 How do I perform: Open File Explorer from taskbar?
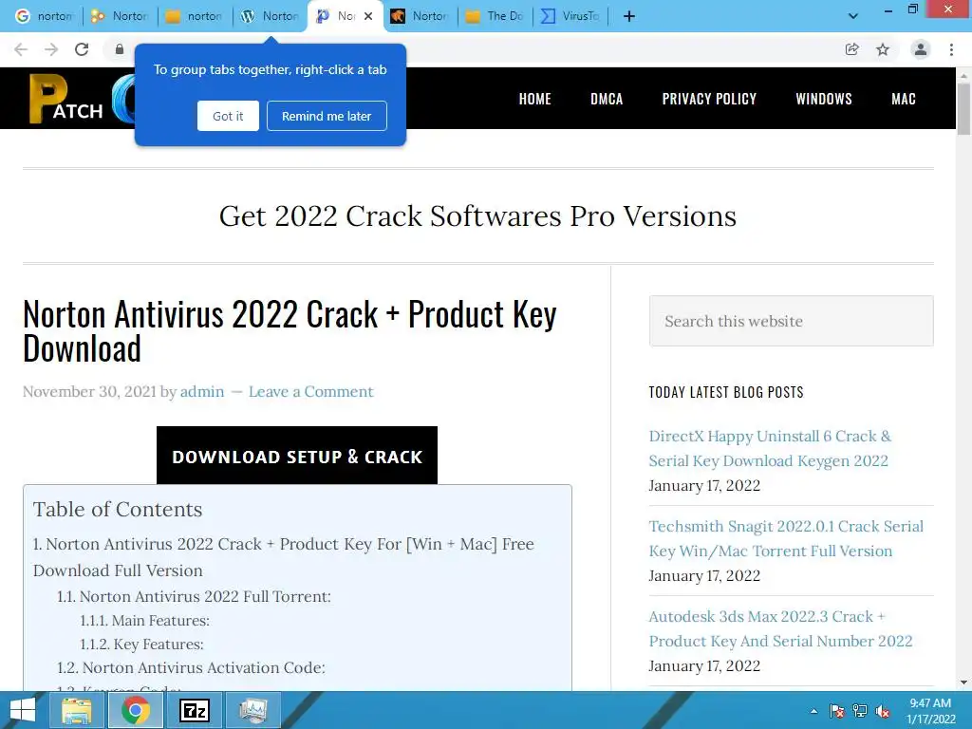point(77,710)
